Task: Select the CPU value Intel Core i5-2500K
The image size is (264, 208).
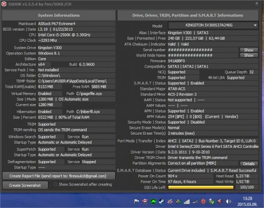Action: pyautogui.click(x=64, y=35)
